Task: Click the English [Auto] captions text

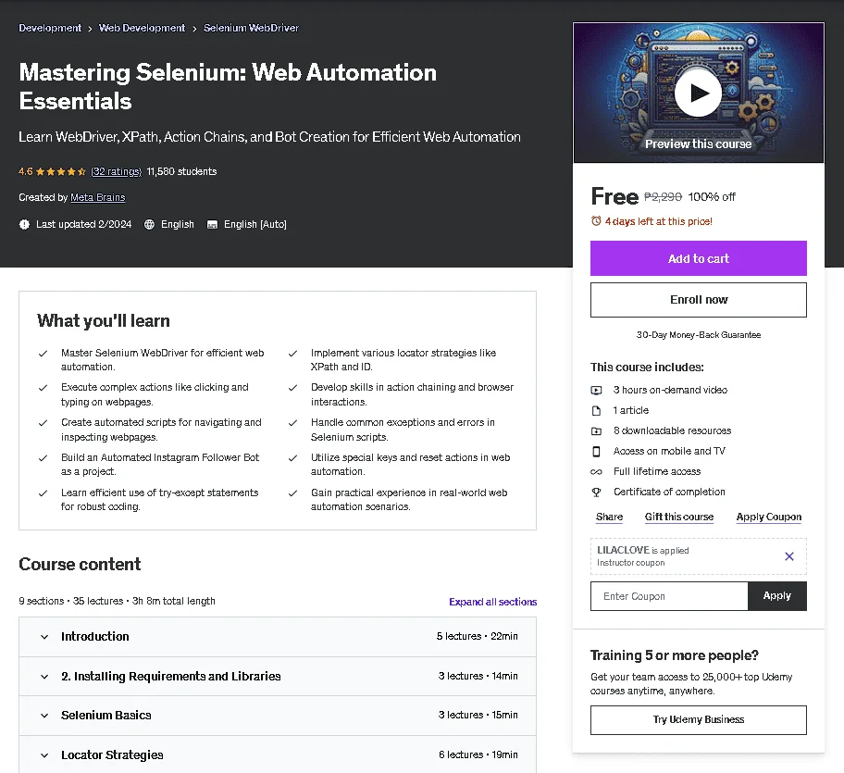Action: pyautogui.click(x=255, y=224)
